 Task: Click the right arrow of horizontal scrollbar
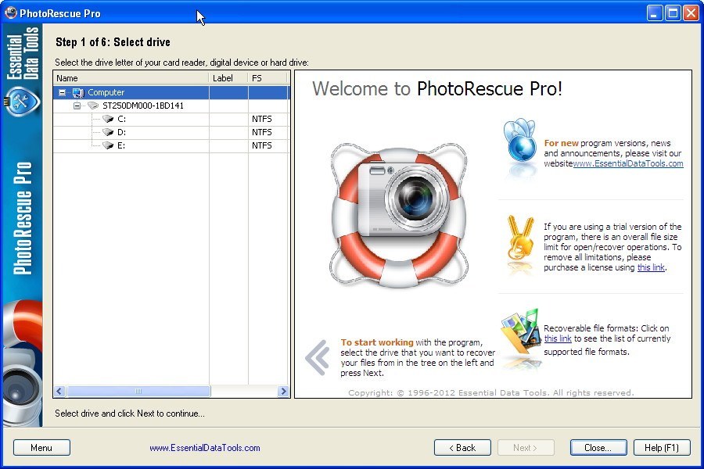pyautogui.click(x=283, y=392)
